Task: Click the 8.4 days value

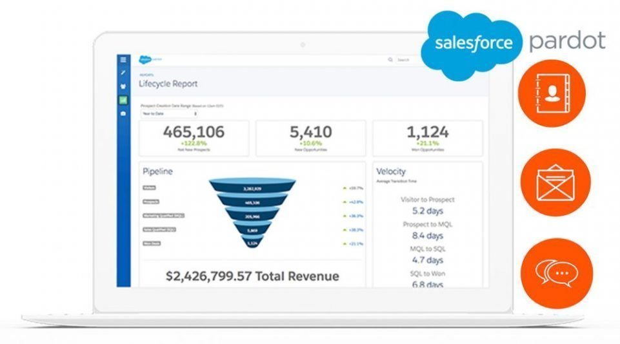Action: pyautogui.click(x=428, y=236)
